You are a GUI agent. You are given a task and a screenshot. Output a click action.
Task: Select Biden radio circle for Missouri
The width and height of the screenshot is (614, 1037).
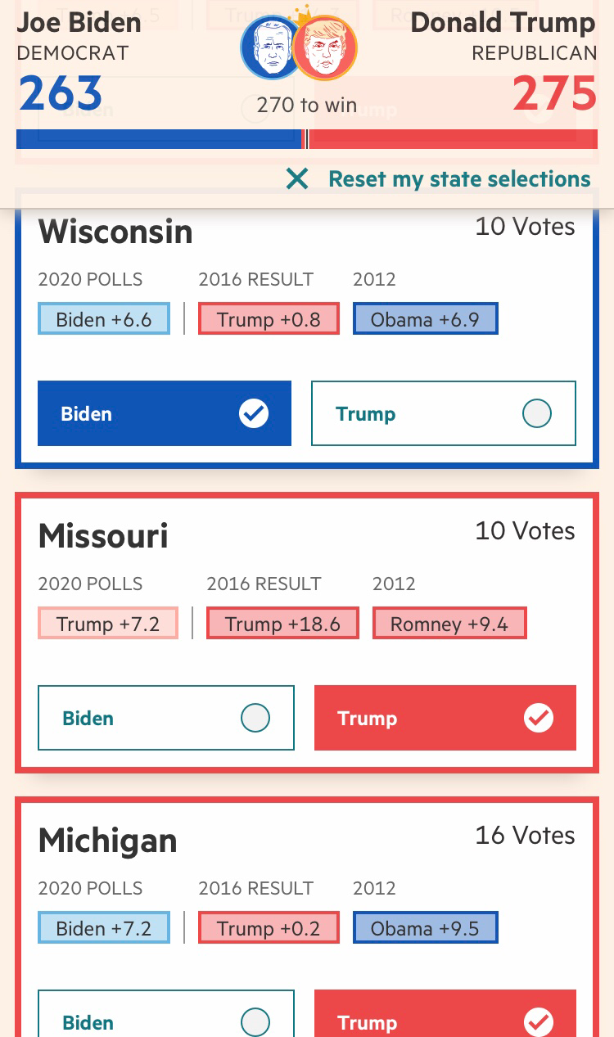(255, 718)
